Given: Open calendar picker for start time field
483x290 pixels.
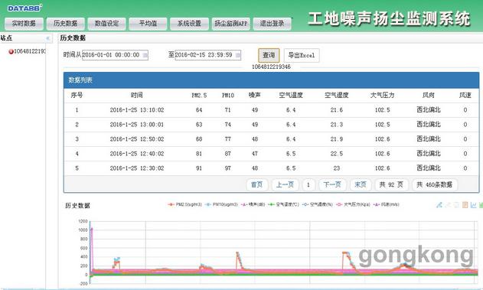Looking at the screenshot, I should [145, 55].
